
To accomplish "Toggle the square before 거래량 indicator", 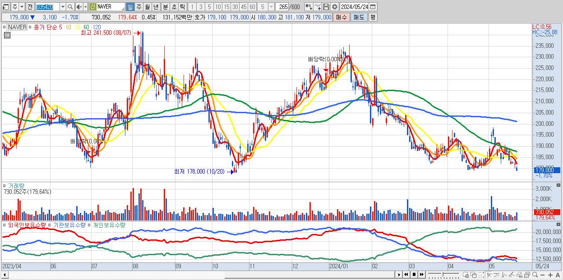I will (4, 185).
